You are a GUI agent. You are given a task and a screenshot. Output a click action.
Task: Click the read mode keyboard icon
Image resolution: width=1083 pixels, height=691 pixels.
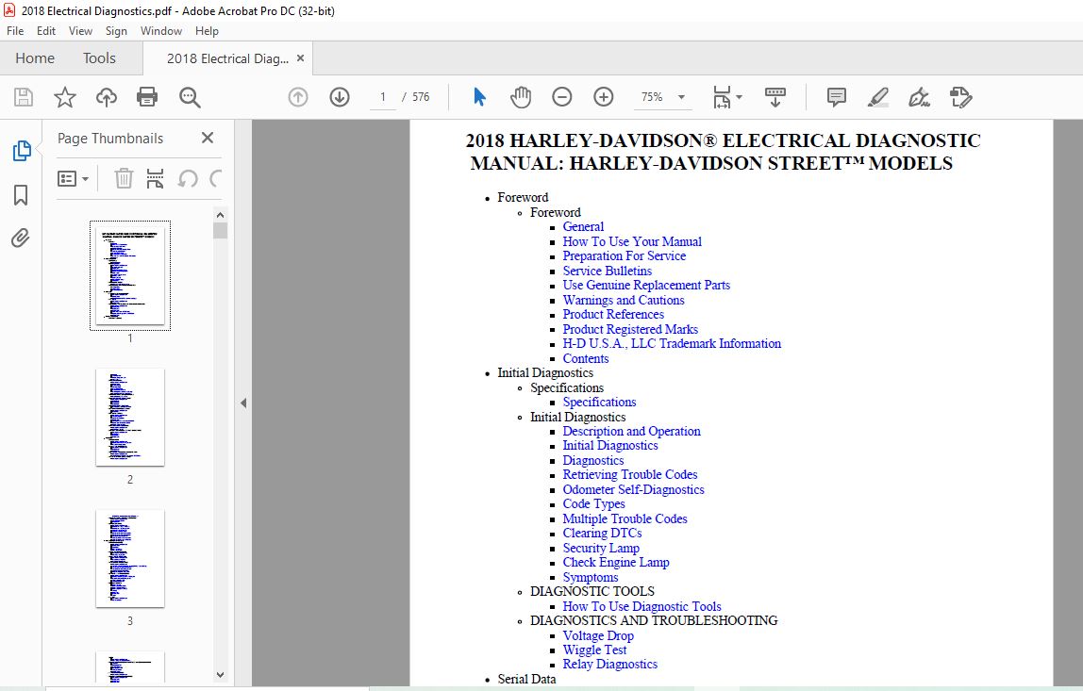coord(775,97)
